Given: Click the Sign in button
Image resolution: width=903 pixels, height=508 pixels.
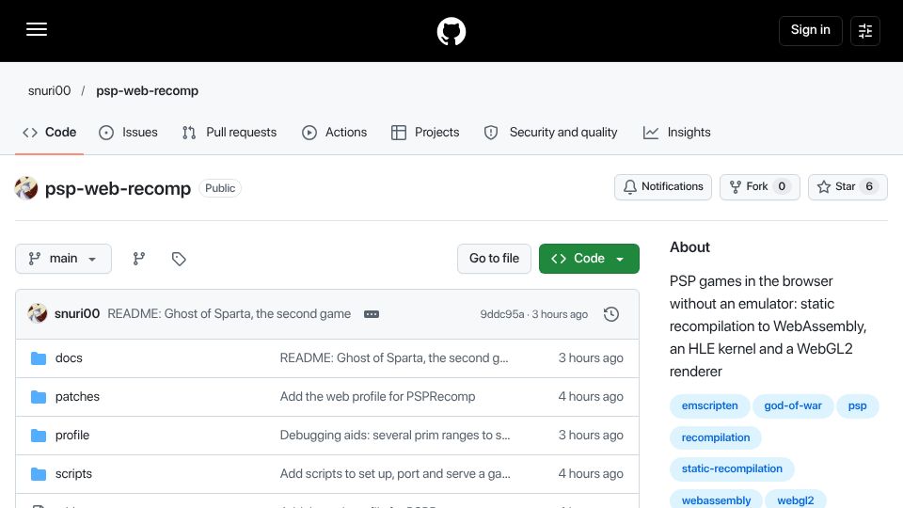Looking at the screenshot, I should click(810, 30).
